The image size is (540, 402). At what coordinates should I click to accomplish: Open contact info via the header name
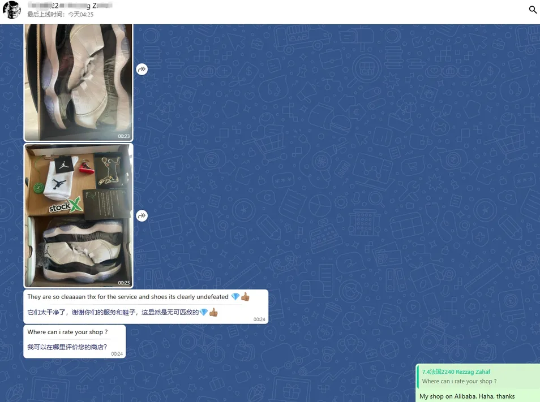(x=69, y=5)
